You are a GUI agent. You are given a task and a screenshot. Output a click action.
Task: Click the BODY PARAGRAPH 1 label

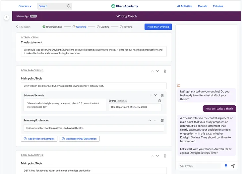pos(32,70)
